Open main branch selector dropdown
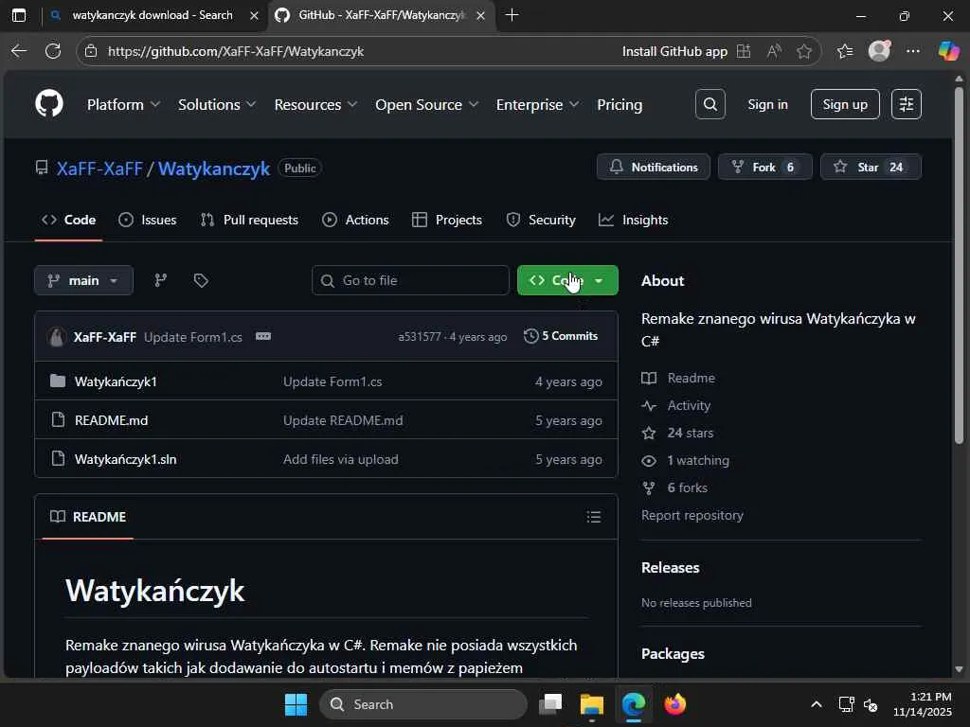This screenshot has width=970, height=727. pos(83,280)
